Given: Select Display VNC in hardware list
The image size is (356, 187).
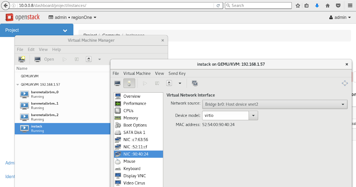Looking at the screenshot, I should pos(139,176).
